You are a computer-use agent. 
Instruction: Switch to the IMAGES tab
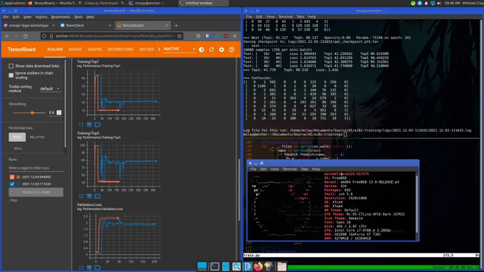tap(75, 49)
